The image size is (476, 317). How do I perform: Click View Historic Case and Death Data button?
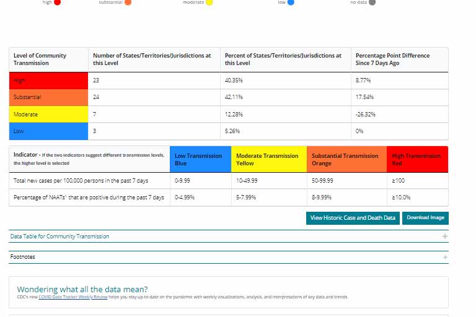(x=353, y=218)
